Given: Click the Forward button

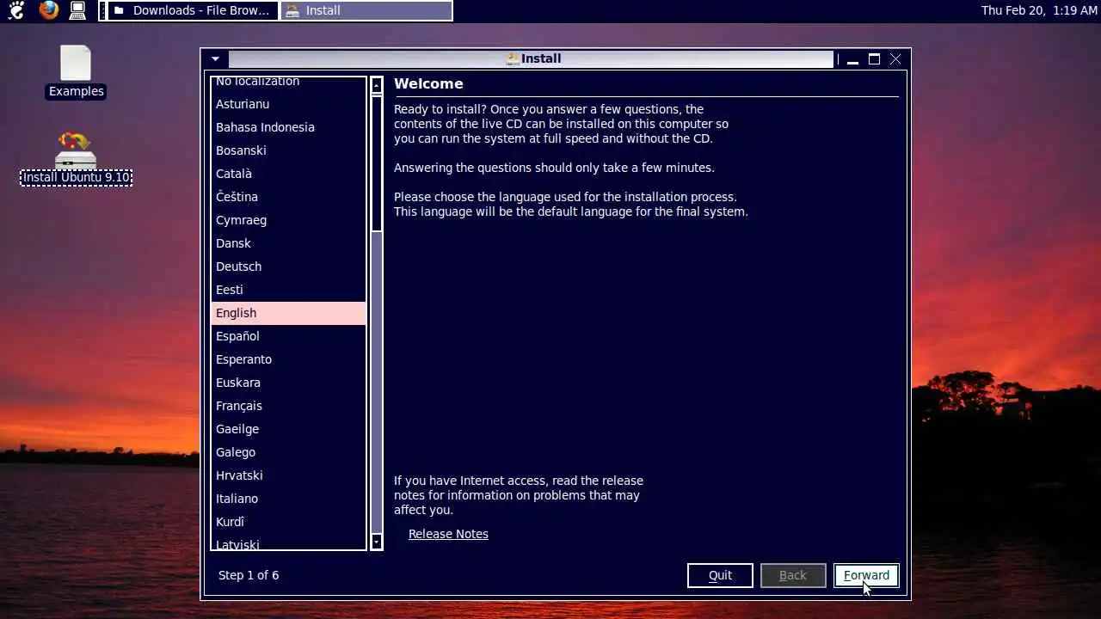Looking at the screenshot, I should point(866,575).
